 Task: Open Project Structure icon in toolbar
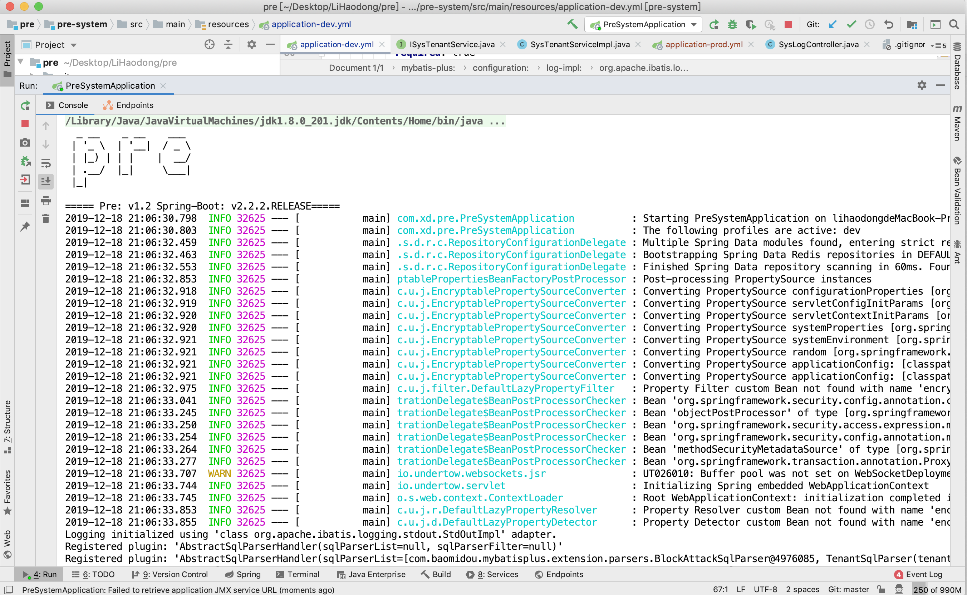tap(912, 24)
